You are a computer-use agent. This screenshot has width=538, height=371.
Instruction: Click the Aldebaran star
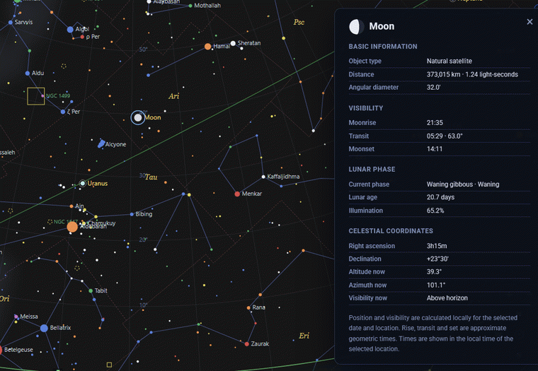click(72, 227)
